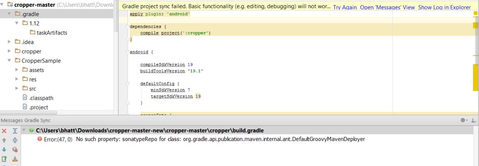Click the Show Log in Explorer link
Image resolution: width=479 pixels, height=166 pixels.
pos(444,7)
